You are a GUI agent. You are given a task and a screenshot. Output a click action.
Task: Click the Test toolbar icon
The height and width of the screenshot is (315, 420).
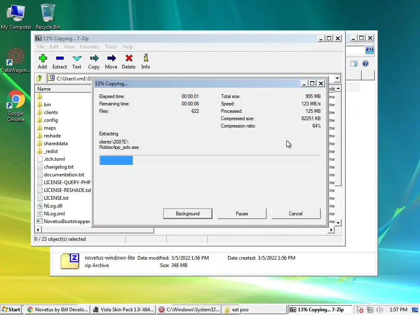pos(77,62)
